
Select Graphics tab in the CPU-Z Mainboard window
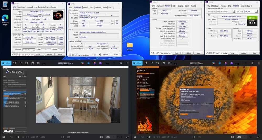98,8
